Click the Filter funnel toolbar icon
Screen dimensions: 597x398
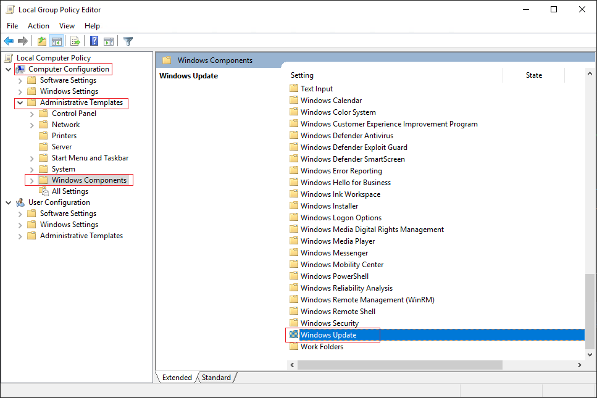[x=128, y=41]
